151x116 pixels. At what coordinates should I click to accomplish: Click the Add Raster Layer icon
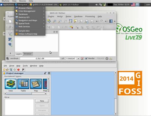pos(10,40)
